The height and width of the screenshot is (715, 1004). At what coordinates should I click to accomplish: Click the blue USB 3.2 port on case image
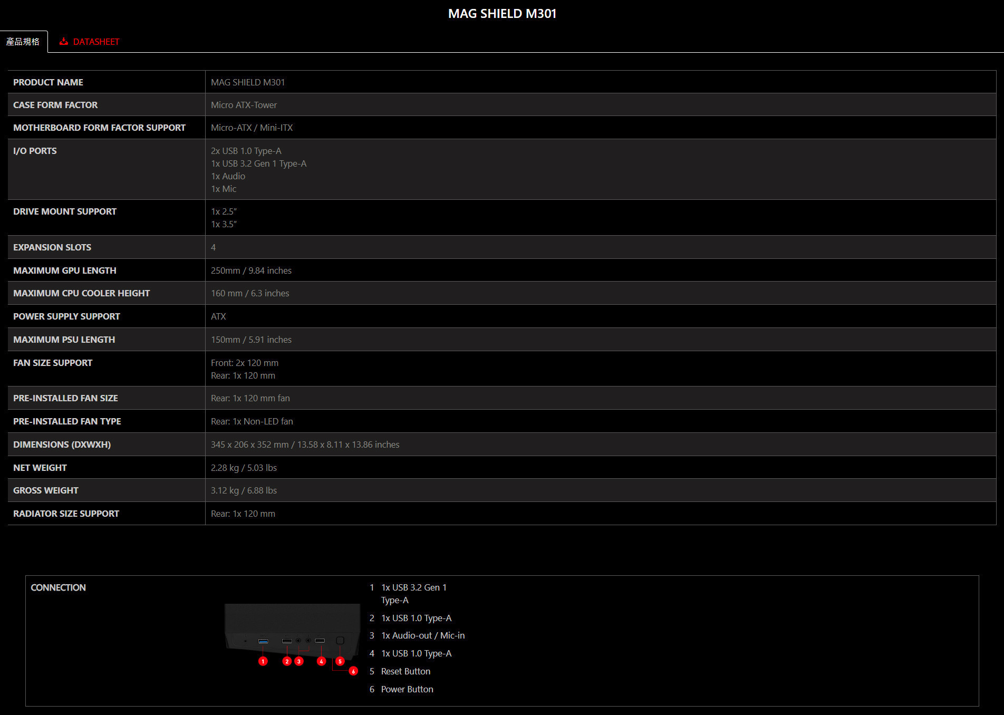click(263, 641)
